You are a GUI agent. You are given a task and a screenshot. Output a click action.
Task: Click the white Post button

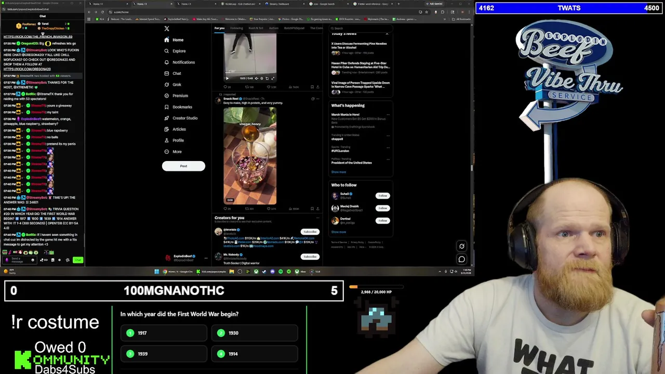(183, 166)
